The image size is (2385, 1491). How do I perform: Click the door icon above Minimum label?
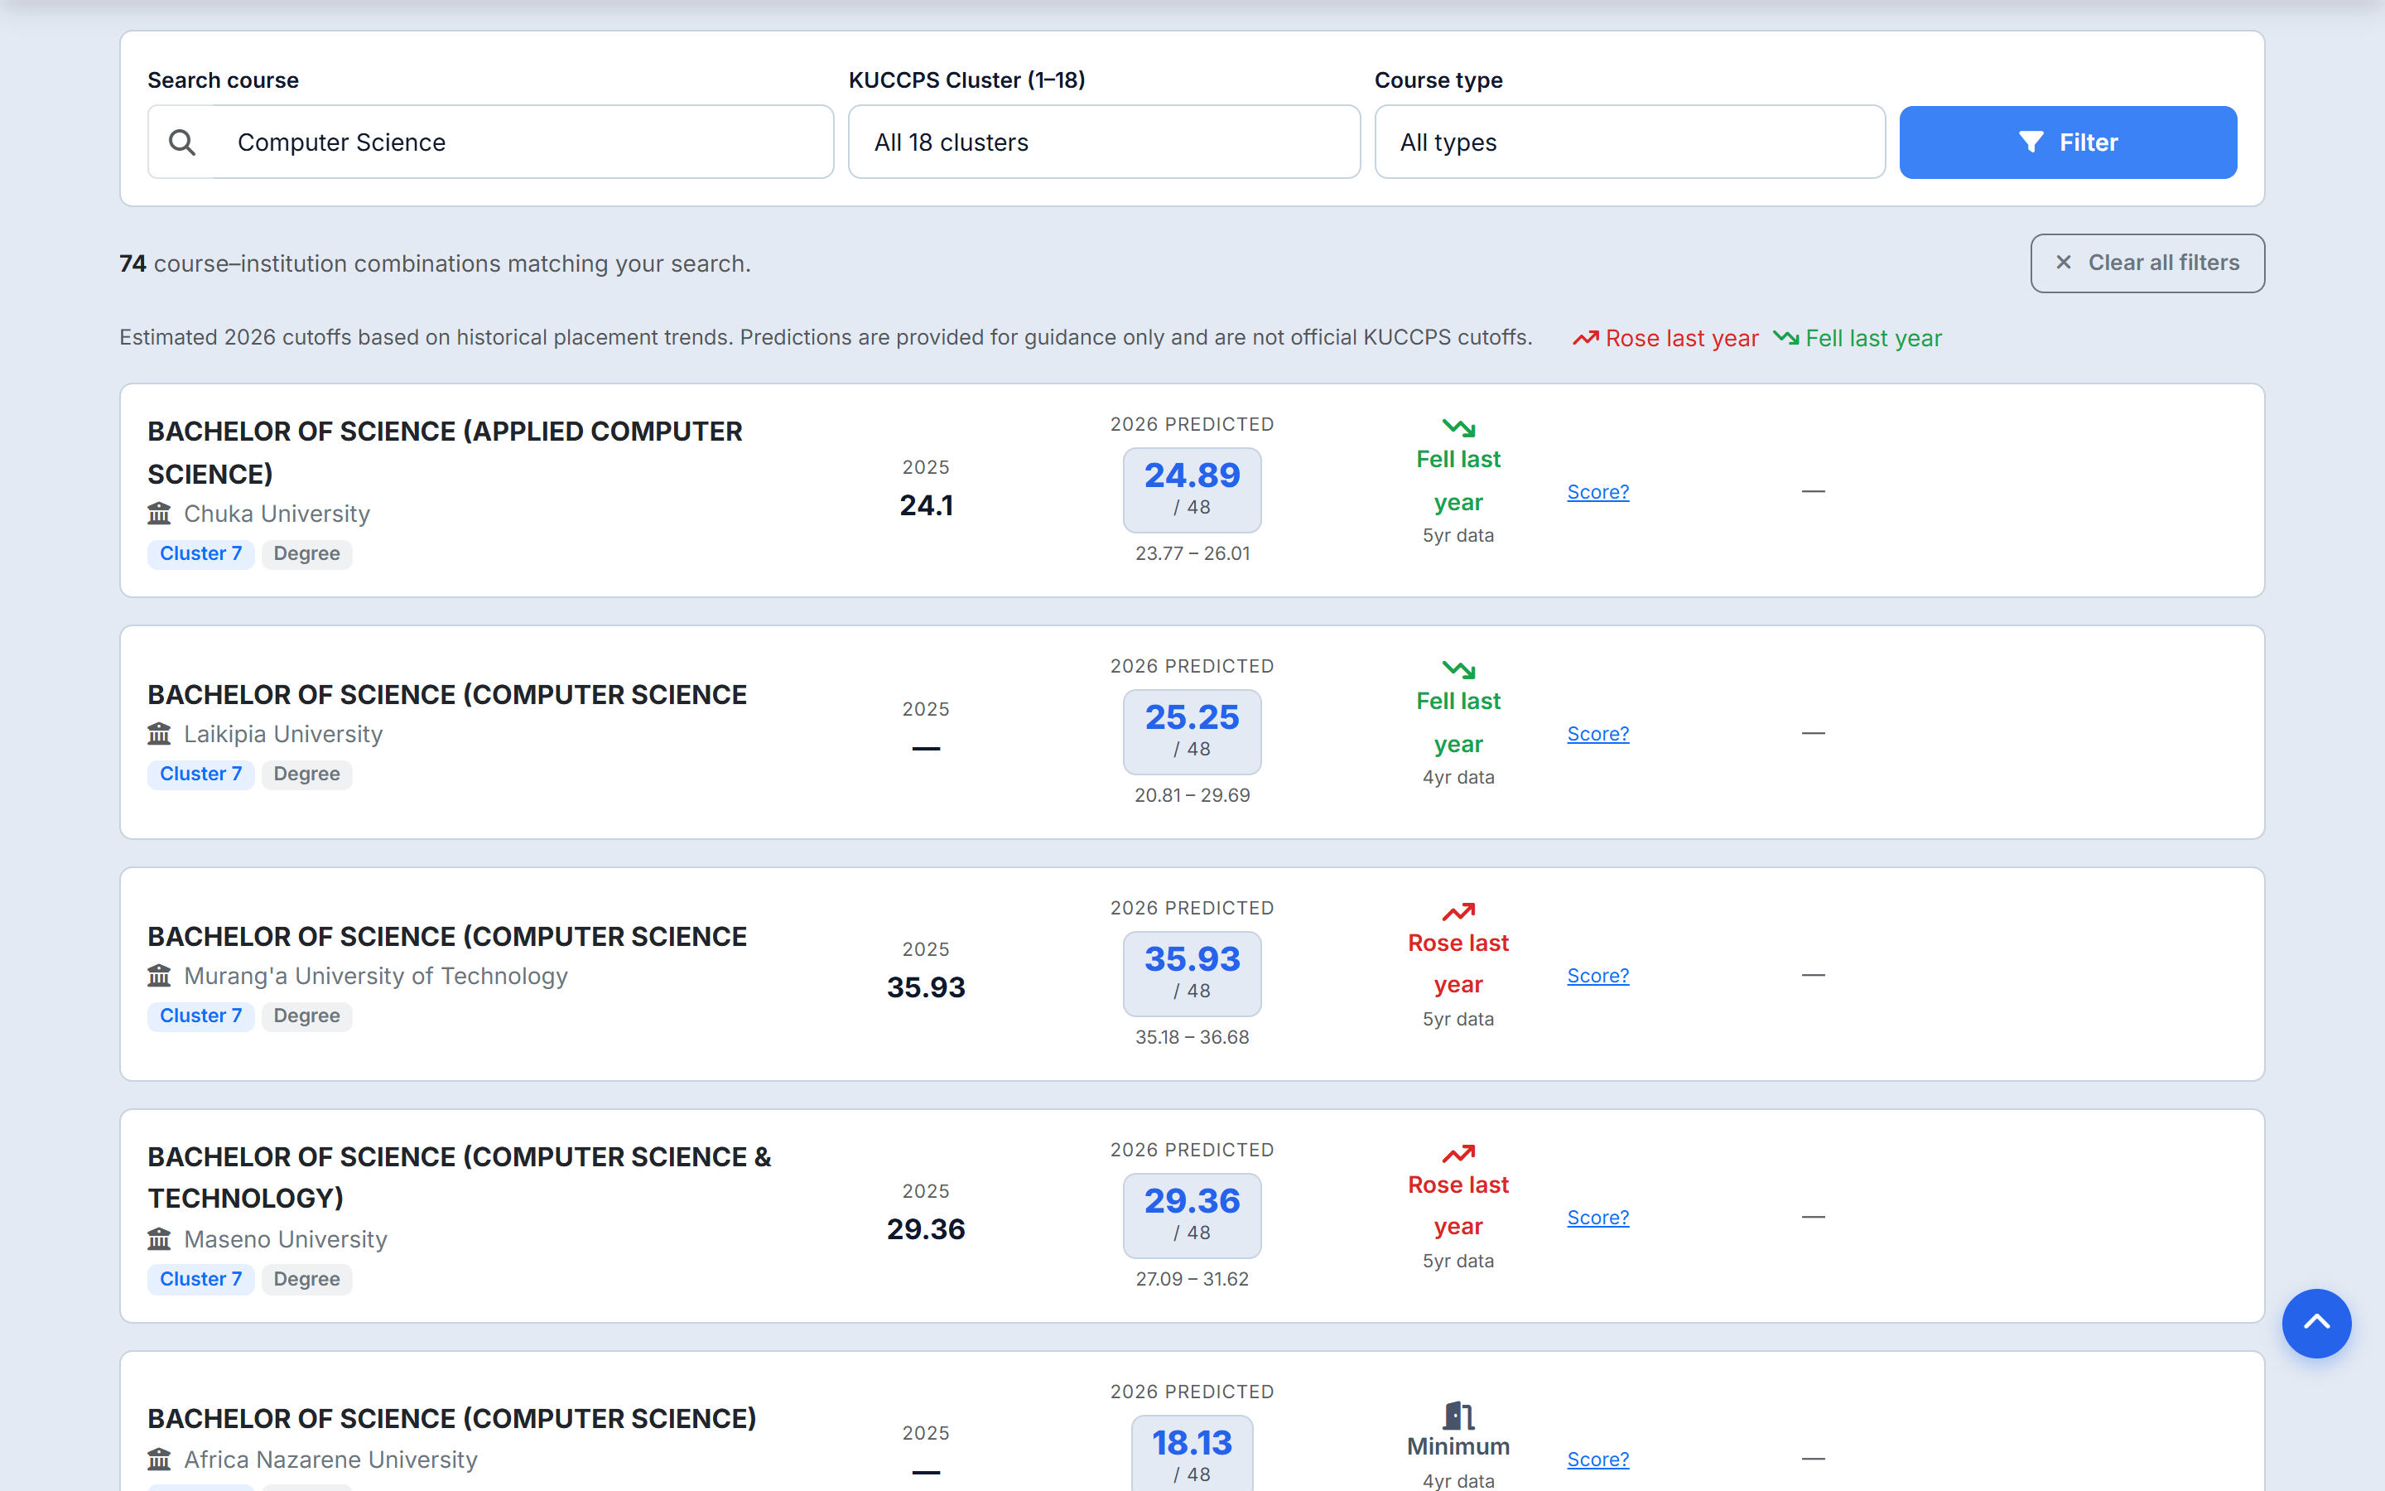pyautogui.click(x=1458, y=1415)
